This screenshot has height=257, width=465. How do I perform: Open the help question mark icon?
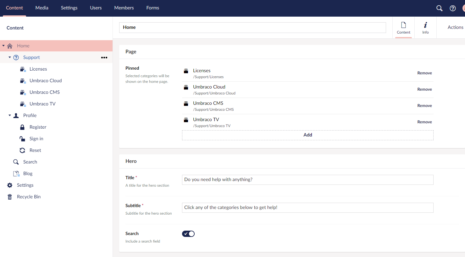[453, 8]
